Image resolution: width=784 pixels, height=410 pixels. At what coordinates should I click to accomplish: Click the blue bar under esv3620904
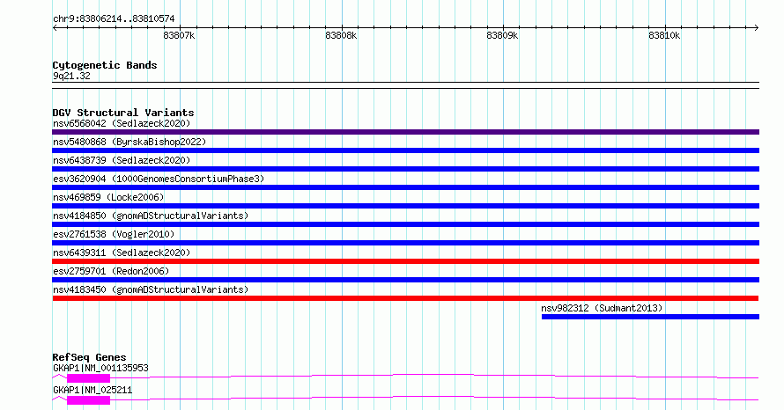405,187
